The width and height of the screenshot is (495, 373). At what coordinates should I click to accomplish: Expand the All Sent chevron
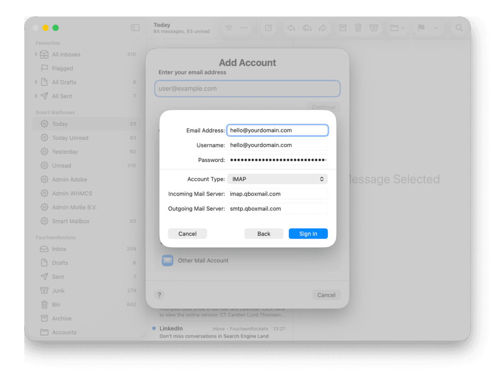click(36, 96)
